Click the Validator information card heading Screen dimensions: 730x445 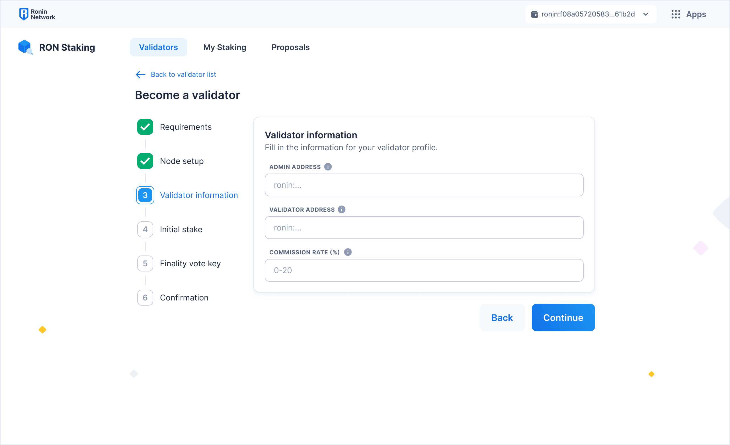[311, 135]
